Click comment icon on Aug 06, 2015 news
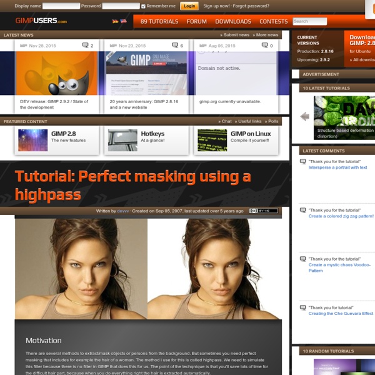This screenshot has height=375, width=375. coord(265,45)
